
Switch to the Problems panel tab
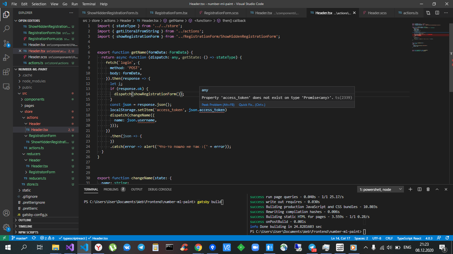point(114,189)
